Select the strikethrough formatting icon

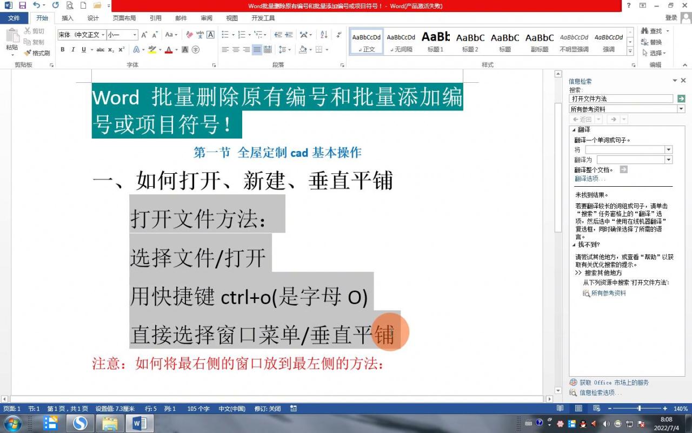coord(101,50)
